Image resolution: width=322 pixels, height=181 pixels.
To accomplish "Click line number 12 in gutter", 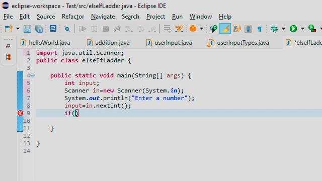I will pyautogui.click(x=27, y=136).
